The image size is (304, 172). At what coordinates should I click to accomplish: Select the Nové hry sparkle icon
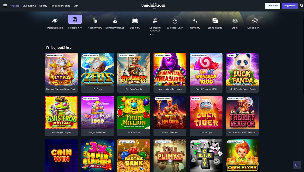coord(195,21)
